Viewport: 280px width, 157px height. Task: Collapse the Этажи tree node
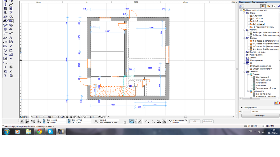pos(244,13)
